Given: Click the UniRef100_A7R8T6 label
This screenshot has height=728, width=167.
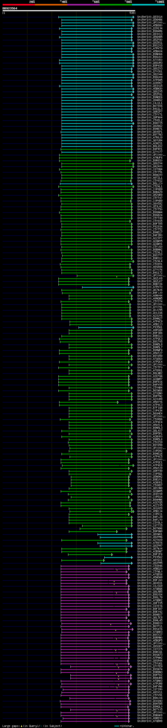Looking at the screenshot, I should click(x=150, y=543).
